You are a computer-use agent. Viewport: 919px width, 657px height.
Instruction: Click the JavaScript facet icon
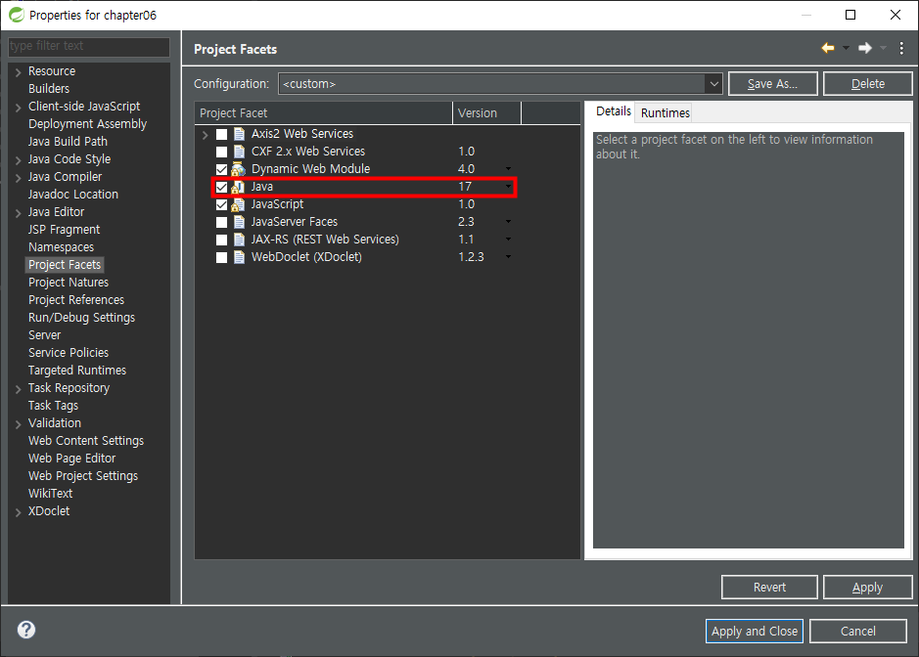tap(238, 204)
